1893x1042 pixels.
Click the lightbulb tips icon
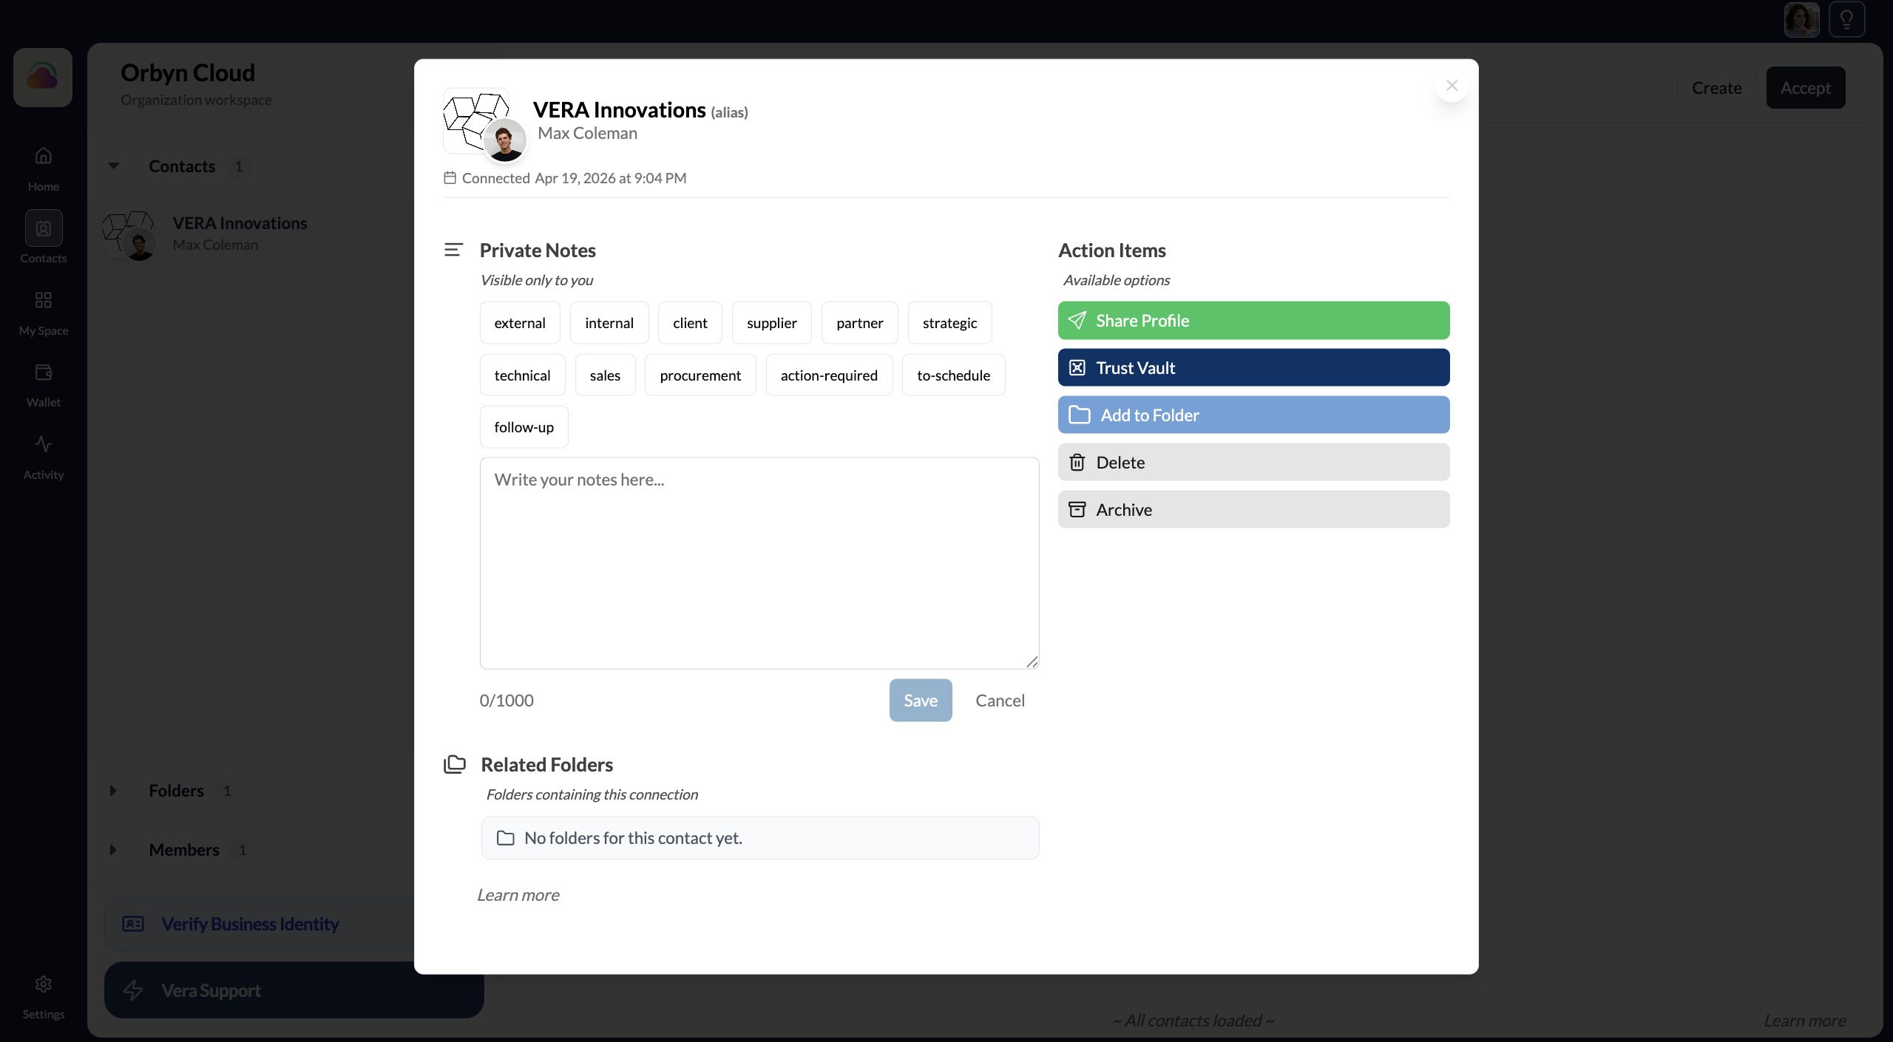pyautogui.click(x=1846, y=19)
